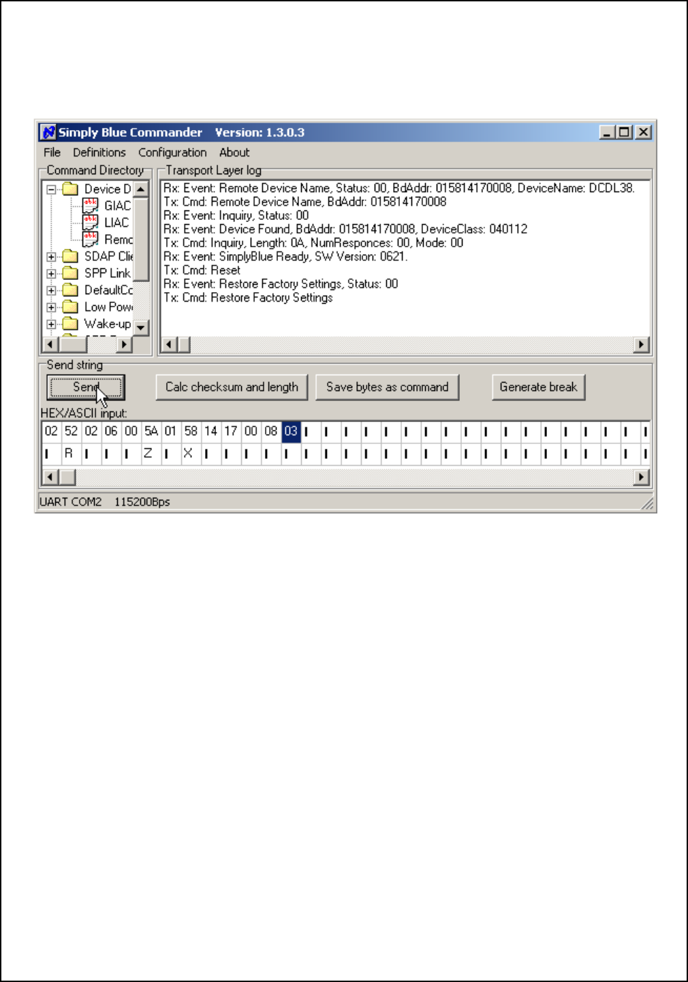The width and height of the screenshot is (688, 982).
Task: Click Transport Layer log scroll right arrow
Action: click(641, 345)
